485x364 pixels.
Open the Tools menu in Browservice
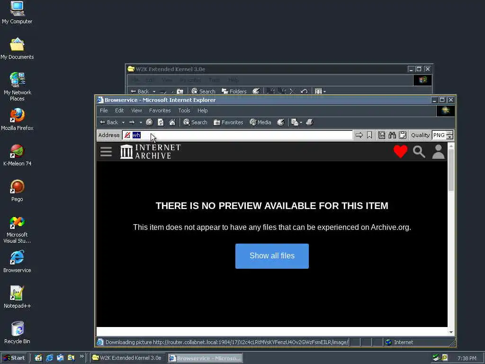[184, 110]
